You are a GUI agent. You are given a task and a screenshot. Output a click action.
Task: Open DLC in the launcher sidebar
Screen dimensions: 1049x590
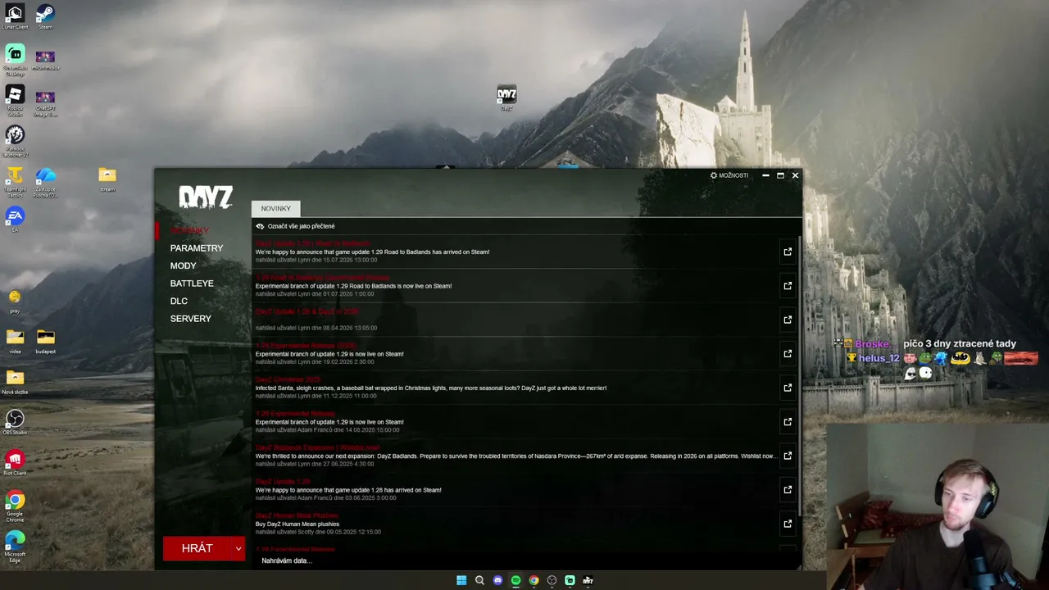pyautogui.click(x=179, y=301)
